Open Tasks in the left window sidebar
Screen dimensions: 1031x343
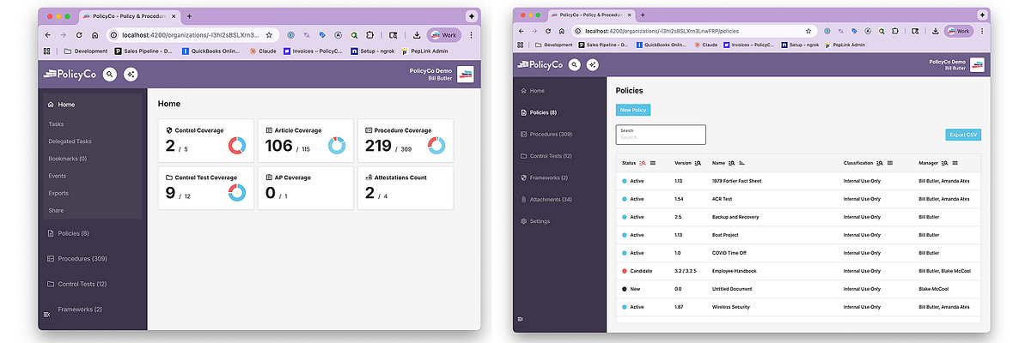tap(56, 124)
